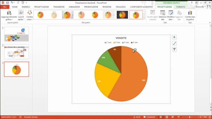212x119 pixels.
Task: Click Cambia tipo di grafico icon
Action: tap(190, 16)
